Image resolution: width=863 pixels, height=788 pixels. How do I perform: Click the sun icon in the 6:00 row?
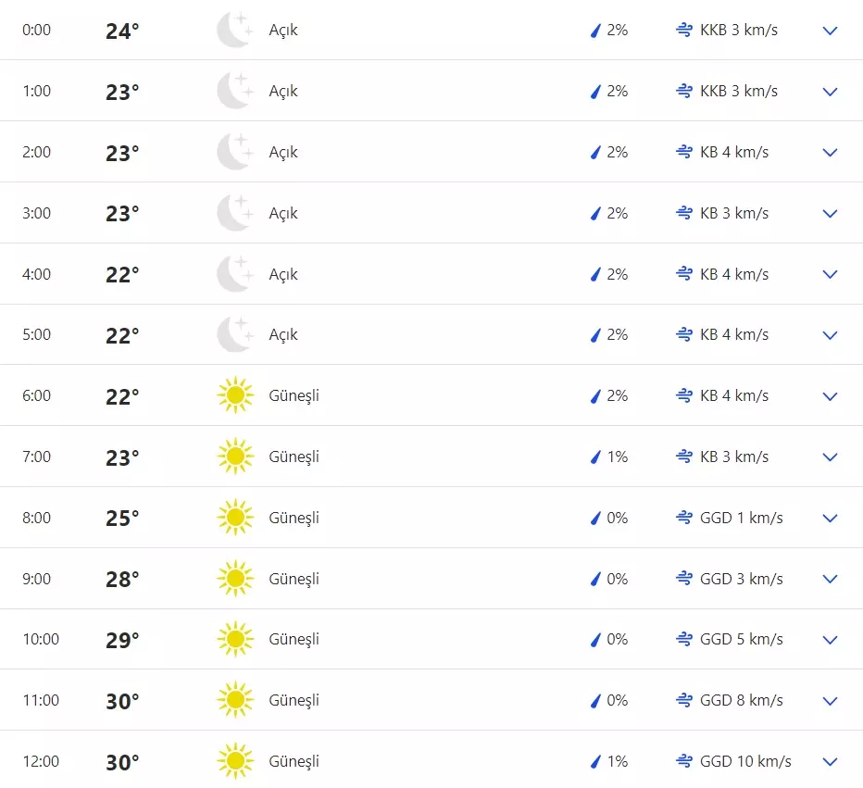(x=234, y=396)
